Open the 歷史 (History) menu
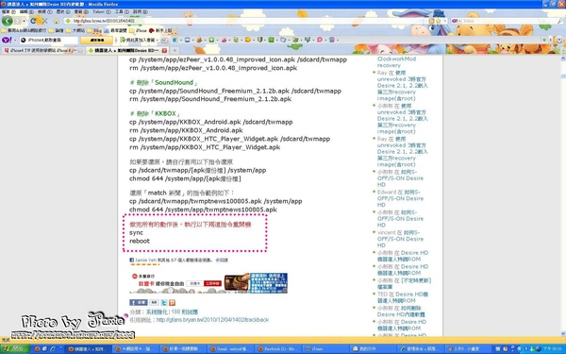 (x=63, y=11)
